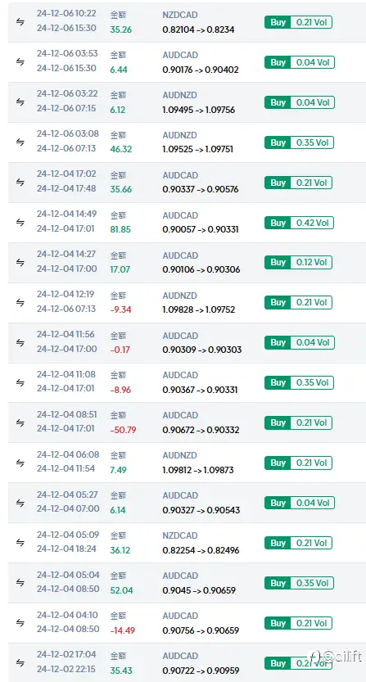Select price range 1.09812 -> 1.09873
366x682 pixels.
click(198, 470)
